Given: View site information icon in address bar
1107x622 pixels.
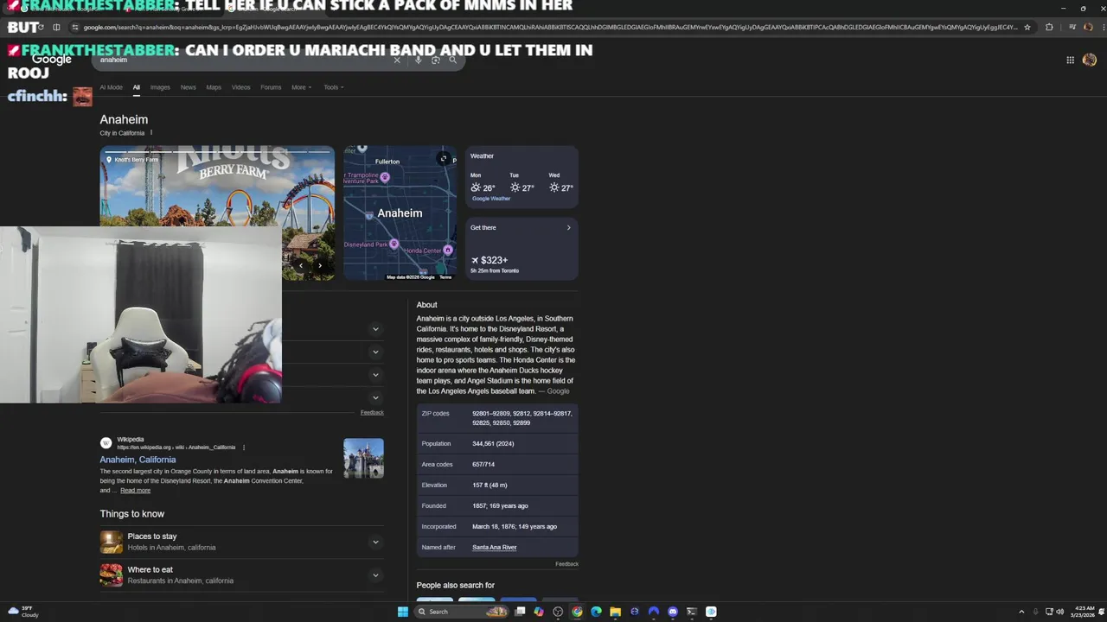Looking at the screenshot, I should [74, 27].
